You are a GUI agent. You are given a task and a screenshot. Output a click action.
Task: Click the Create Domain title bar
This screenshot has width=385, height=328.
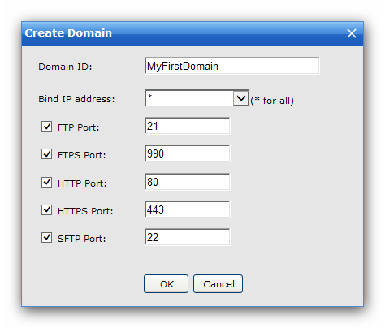click(192, 33)
